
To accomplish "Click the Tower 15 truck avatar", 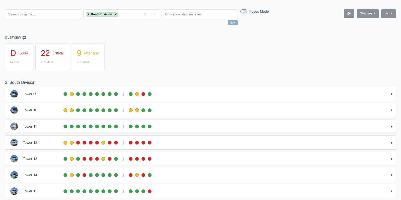I will click(x=14, y=191).
